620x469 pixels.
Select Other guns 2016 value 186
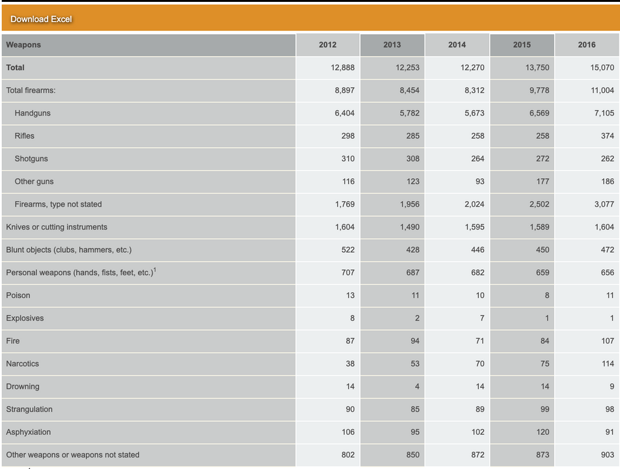point(608,182)
